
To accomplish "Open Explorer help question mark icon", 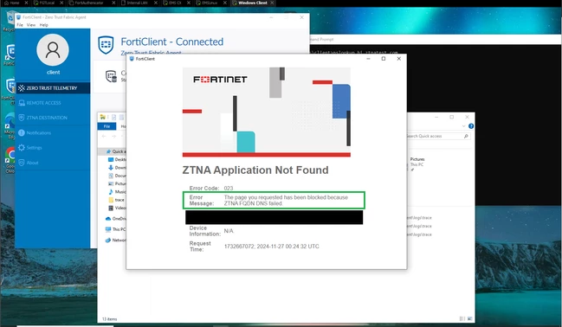I will 471,126.
